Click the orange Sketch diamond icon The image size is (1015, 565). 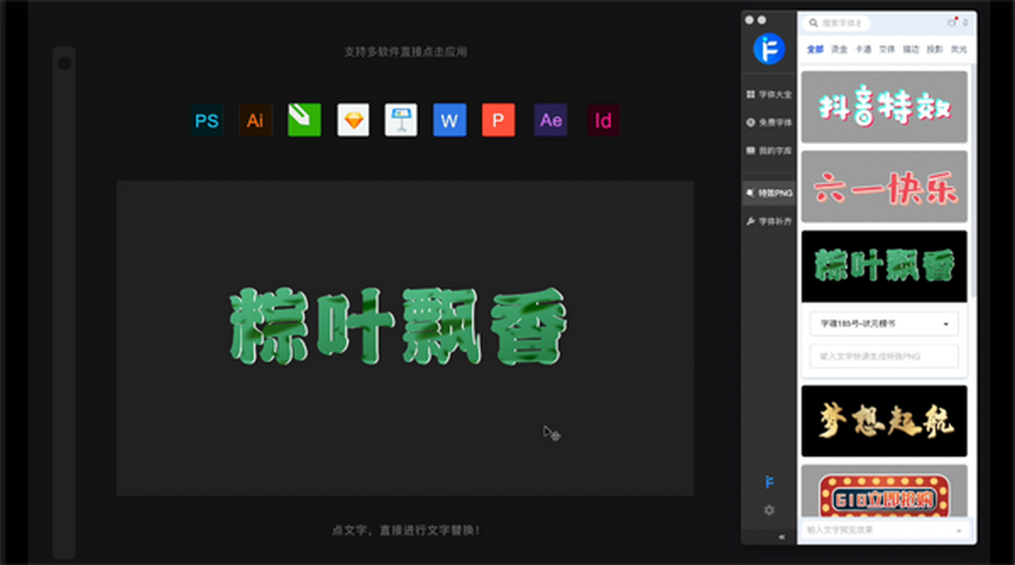[x=354, y=120]
